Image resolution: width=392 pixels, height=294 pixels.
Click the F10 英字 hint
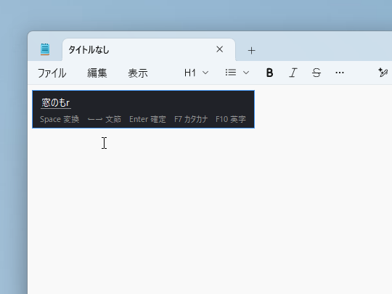231,119
